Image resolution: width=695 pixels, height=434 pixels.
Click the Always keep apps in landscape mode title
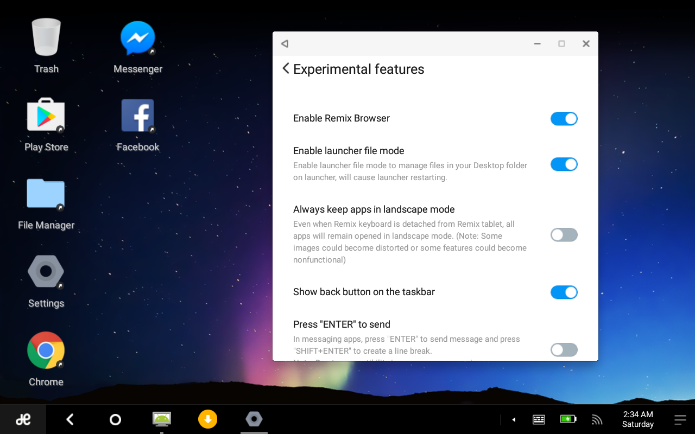pos(374,209)
